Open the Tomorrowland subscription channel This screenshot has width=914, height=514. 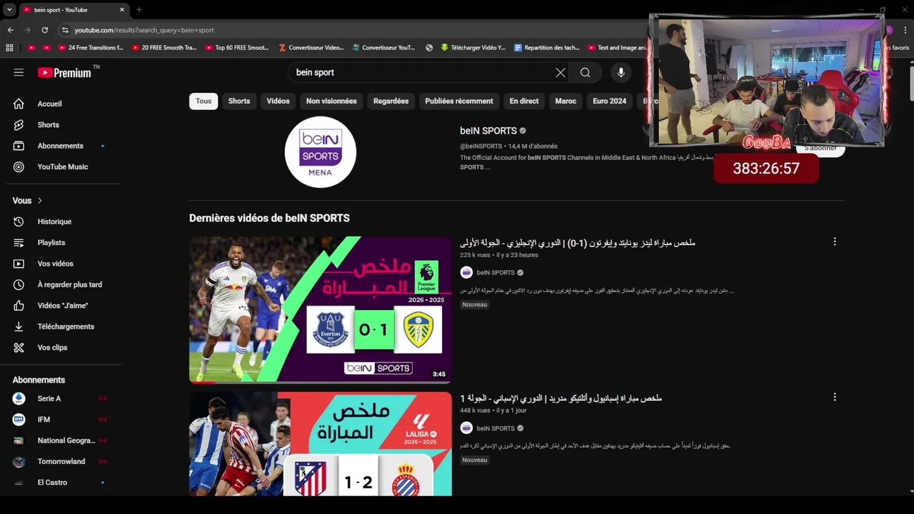(x=60, y=461)
